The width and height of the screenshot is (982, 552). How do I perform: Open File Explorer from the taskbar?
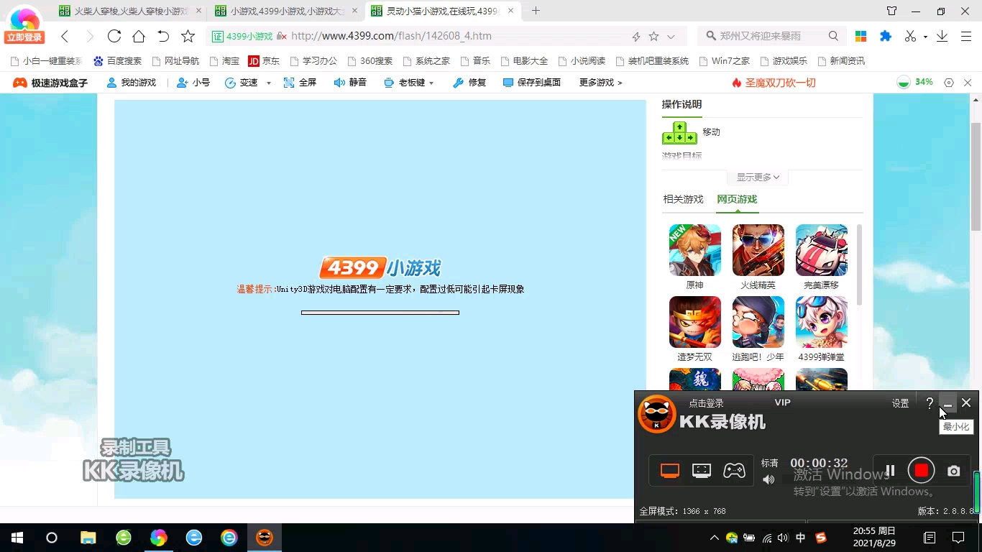click(88, 538)
